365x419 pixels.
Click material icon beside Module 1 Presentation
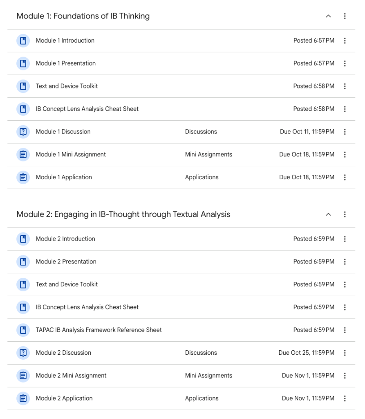click(23, 63)
